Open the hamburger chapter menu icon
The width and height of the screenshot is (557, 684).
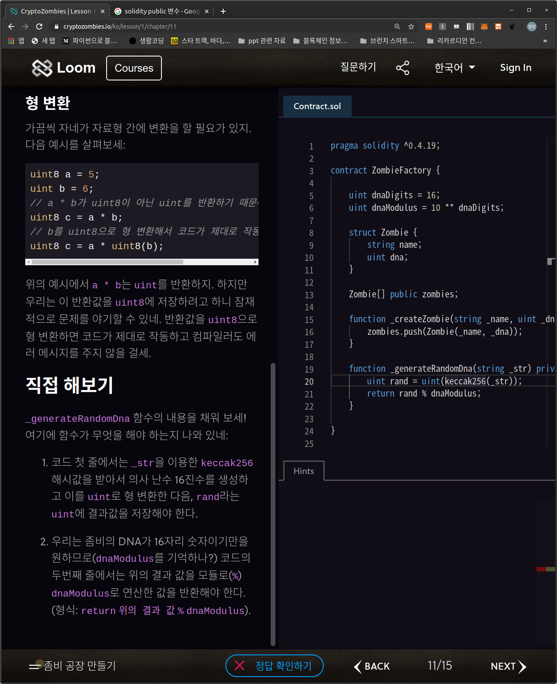[35, 666]
